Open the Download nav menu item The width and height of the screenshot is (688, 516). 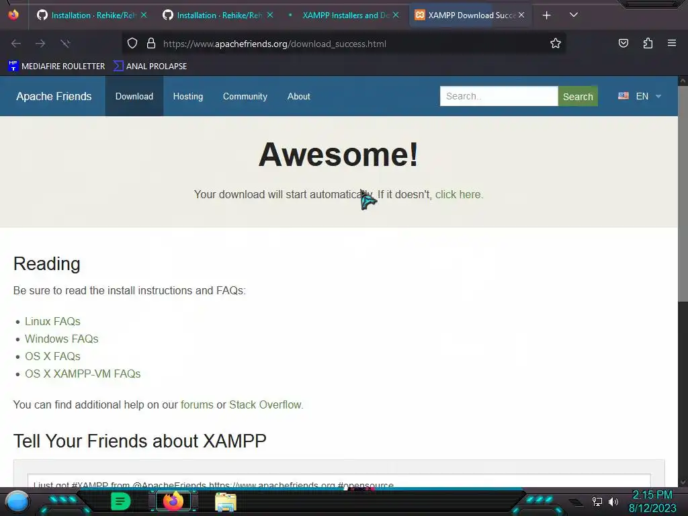pos(134,96)
